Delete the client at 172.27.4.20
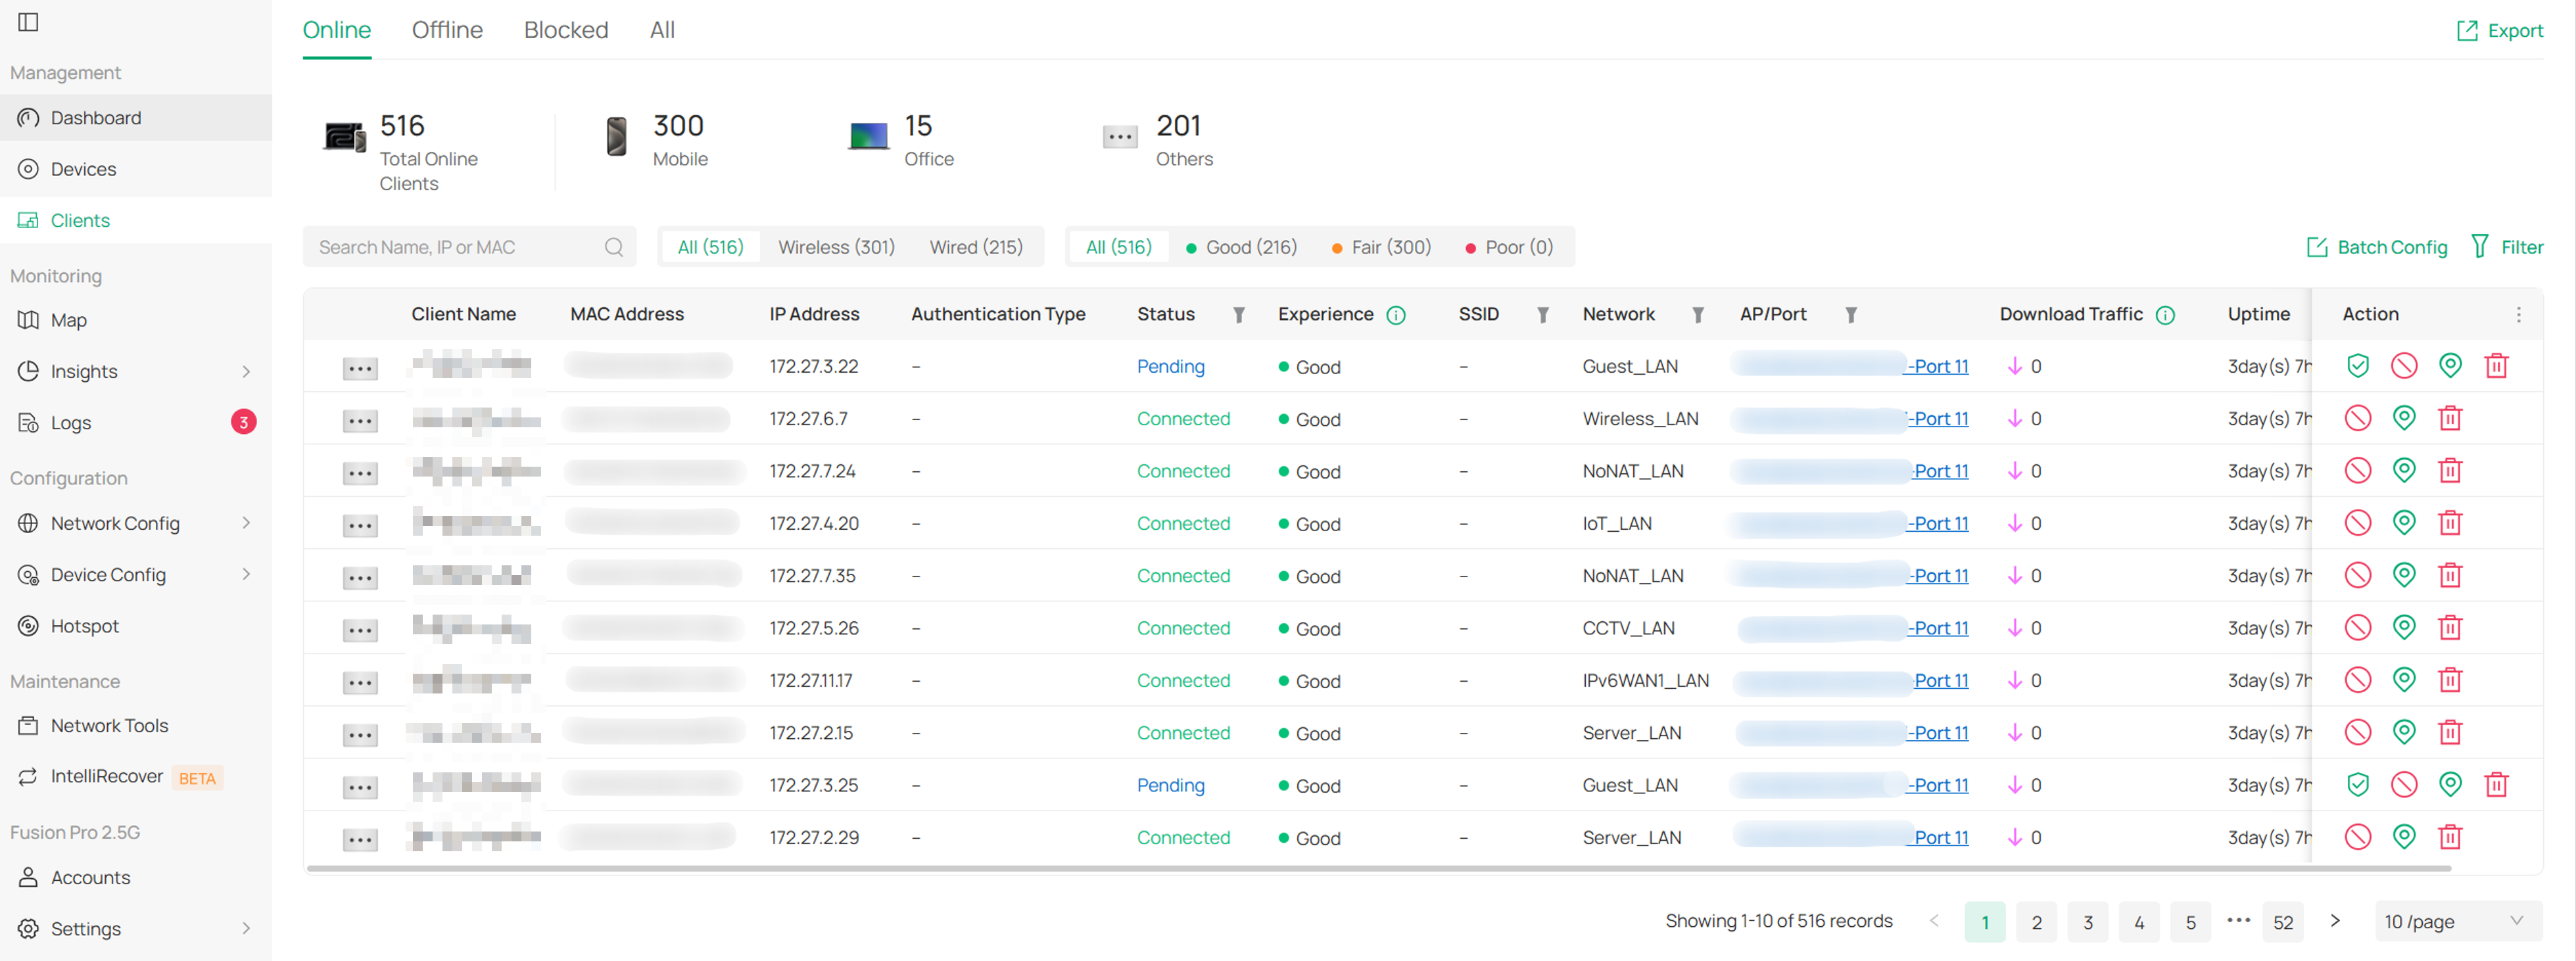Image resolution: width=2576 pixels, height=961 pixels. point(2449,523)
